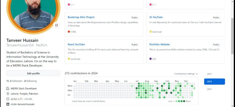Click the JavaScript language dot on JS-YouTube
The width and height of the screenshot is (235, 107).
pos(150,32)
